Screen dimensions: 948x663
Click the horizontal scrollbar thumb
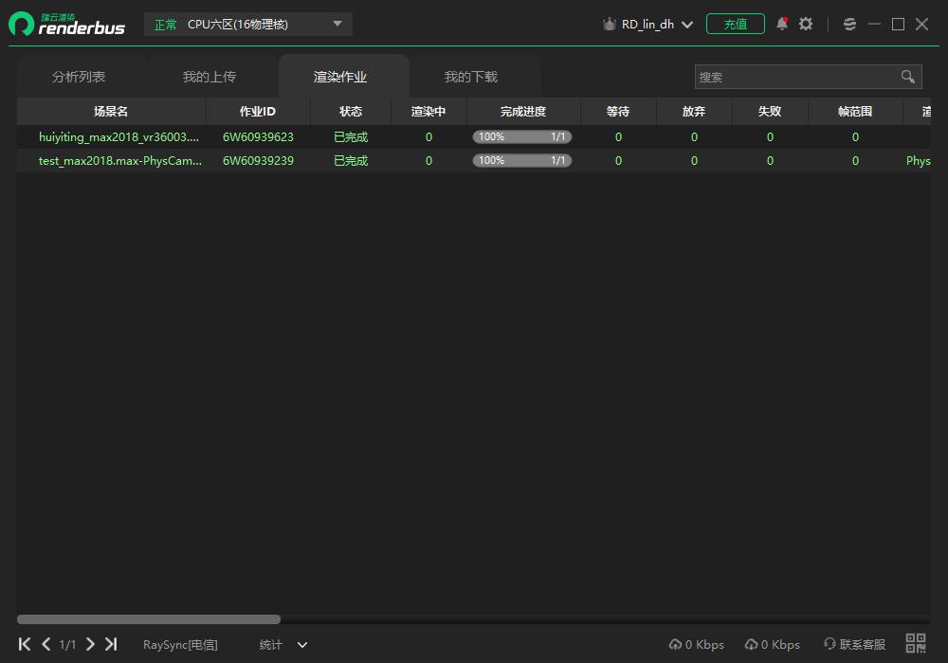[149, 619]
